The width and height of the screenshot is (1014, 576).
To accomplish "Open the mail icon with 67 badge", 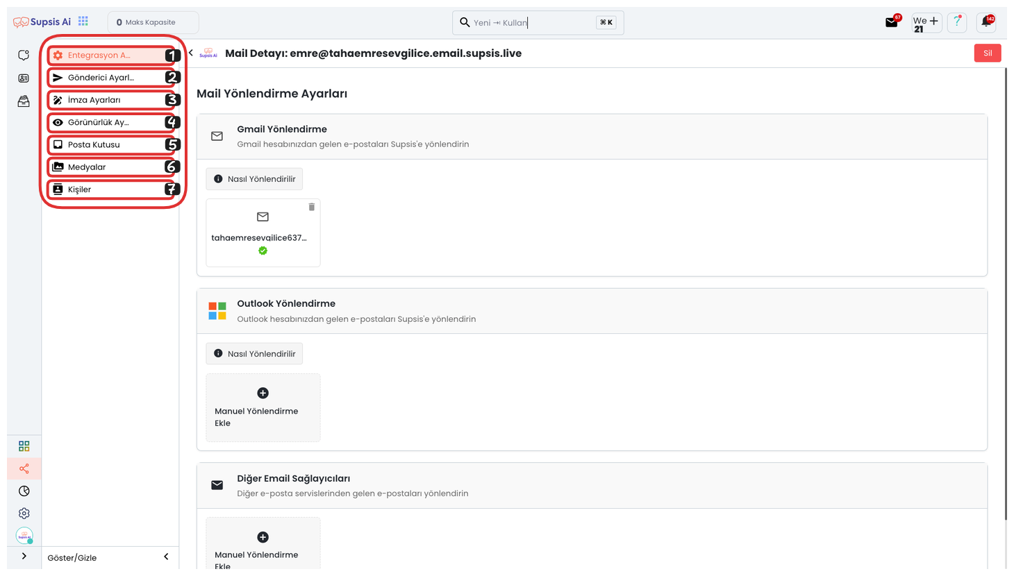I will point(892,22).
